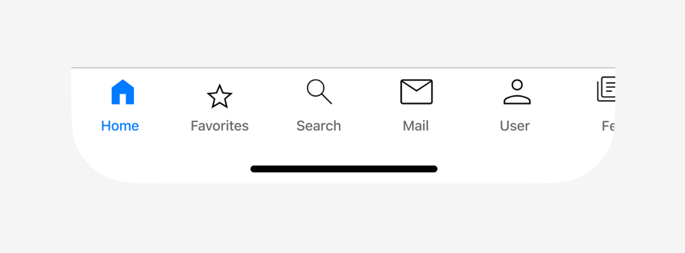Click the gray separator line above the tab bar
The image size is (685, 253).
pos(343,68)
